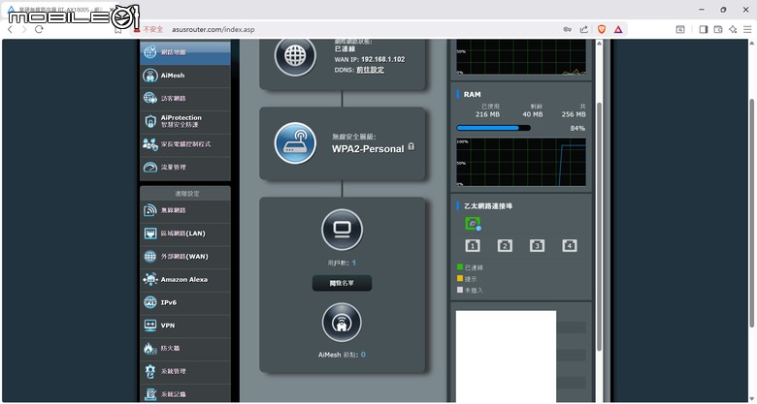Viewport: 757px width, 404px height.
Task: Go forward with browser forward arrow
Action: (x=24, y=29)
